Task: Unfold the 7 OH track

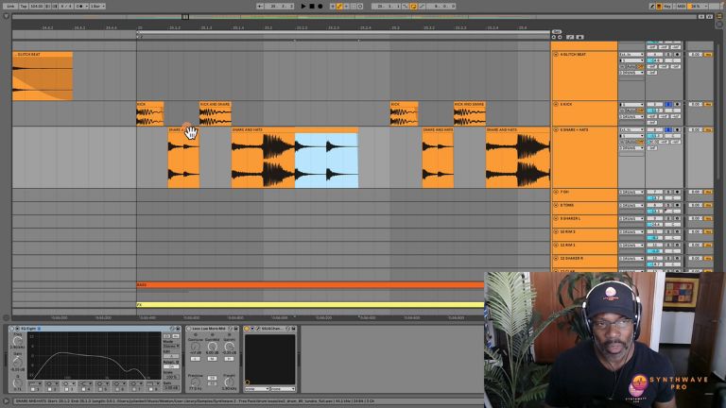Action: pos(556,192)
